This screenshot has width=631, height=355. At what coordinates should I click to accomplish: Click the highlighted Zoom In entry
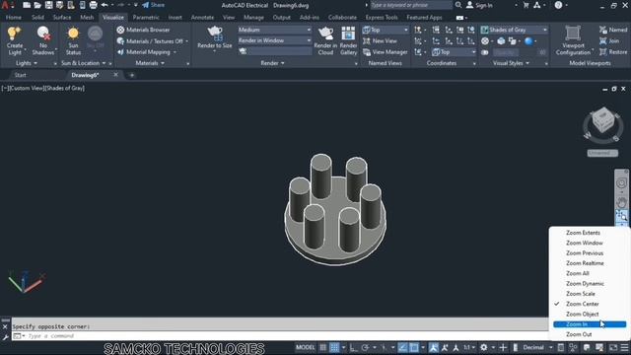590,324
